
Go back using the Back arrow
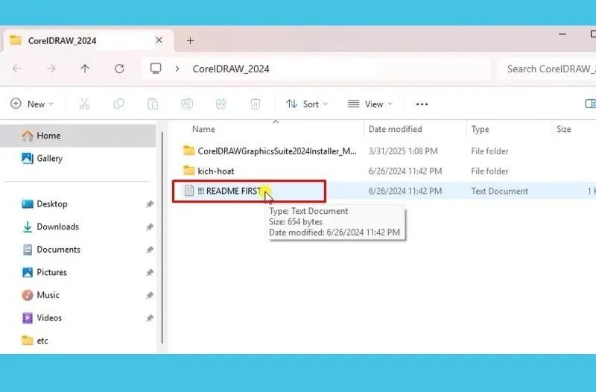tap(17, 69)
